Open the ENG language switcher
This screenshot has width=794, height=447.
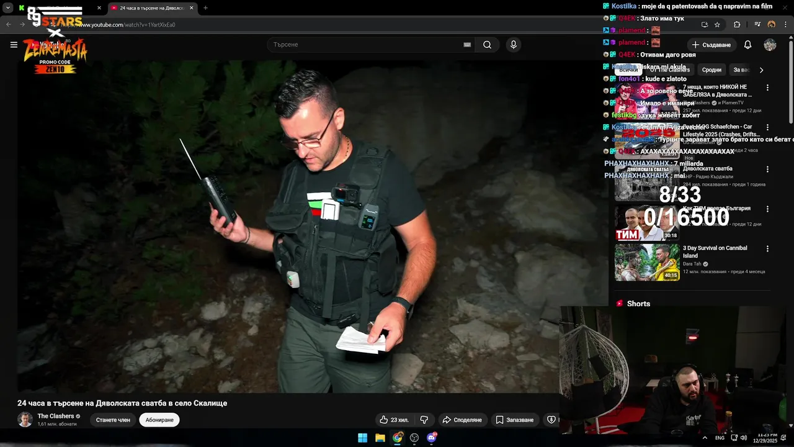720,438
